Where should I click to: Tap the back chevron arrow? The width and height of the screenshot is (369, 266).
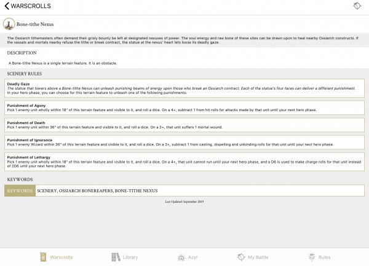pos(7,6)
